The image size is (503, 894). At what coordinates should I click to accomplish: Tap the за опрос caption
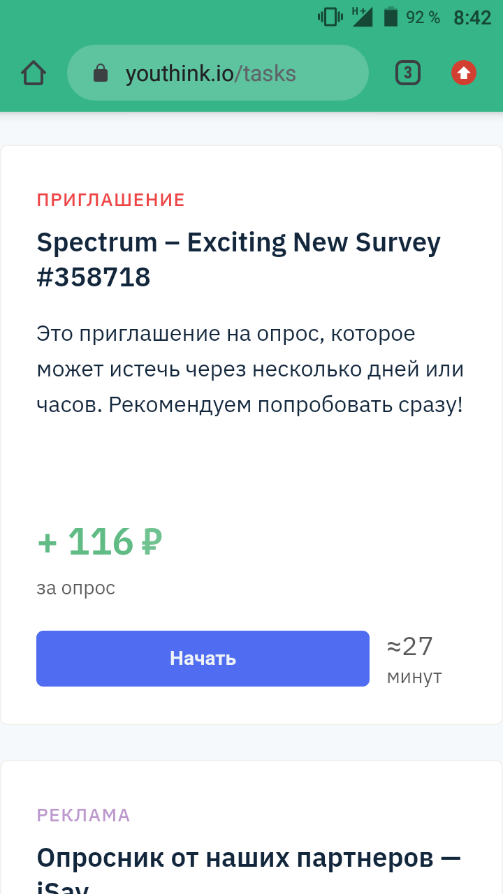75,588
